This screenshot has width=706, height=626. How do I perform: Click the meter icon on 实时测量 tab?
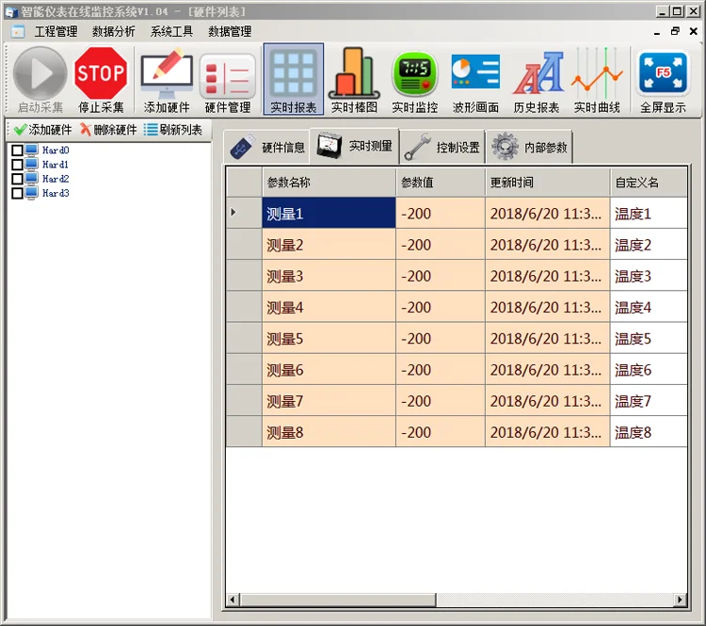[329, 145]
